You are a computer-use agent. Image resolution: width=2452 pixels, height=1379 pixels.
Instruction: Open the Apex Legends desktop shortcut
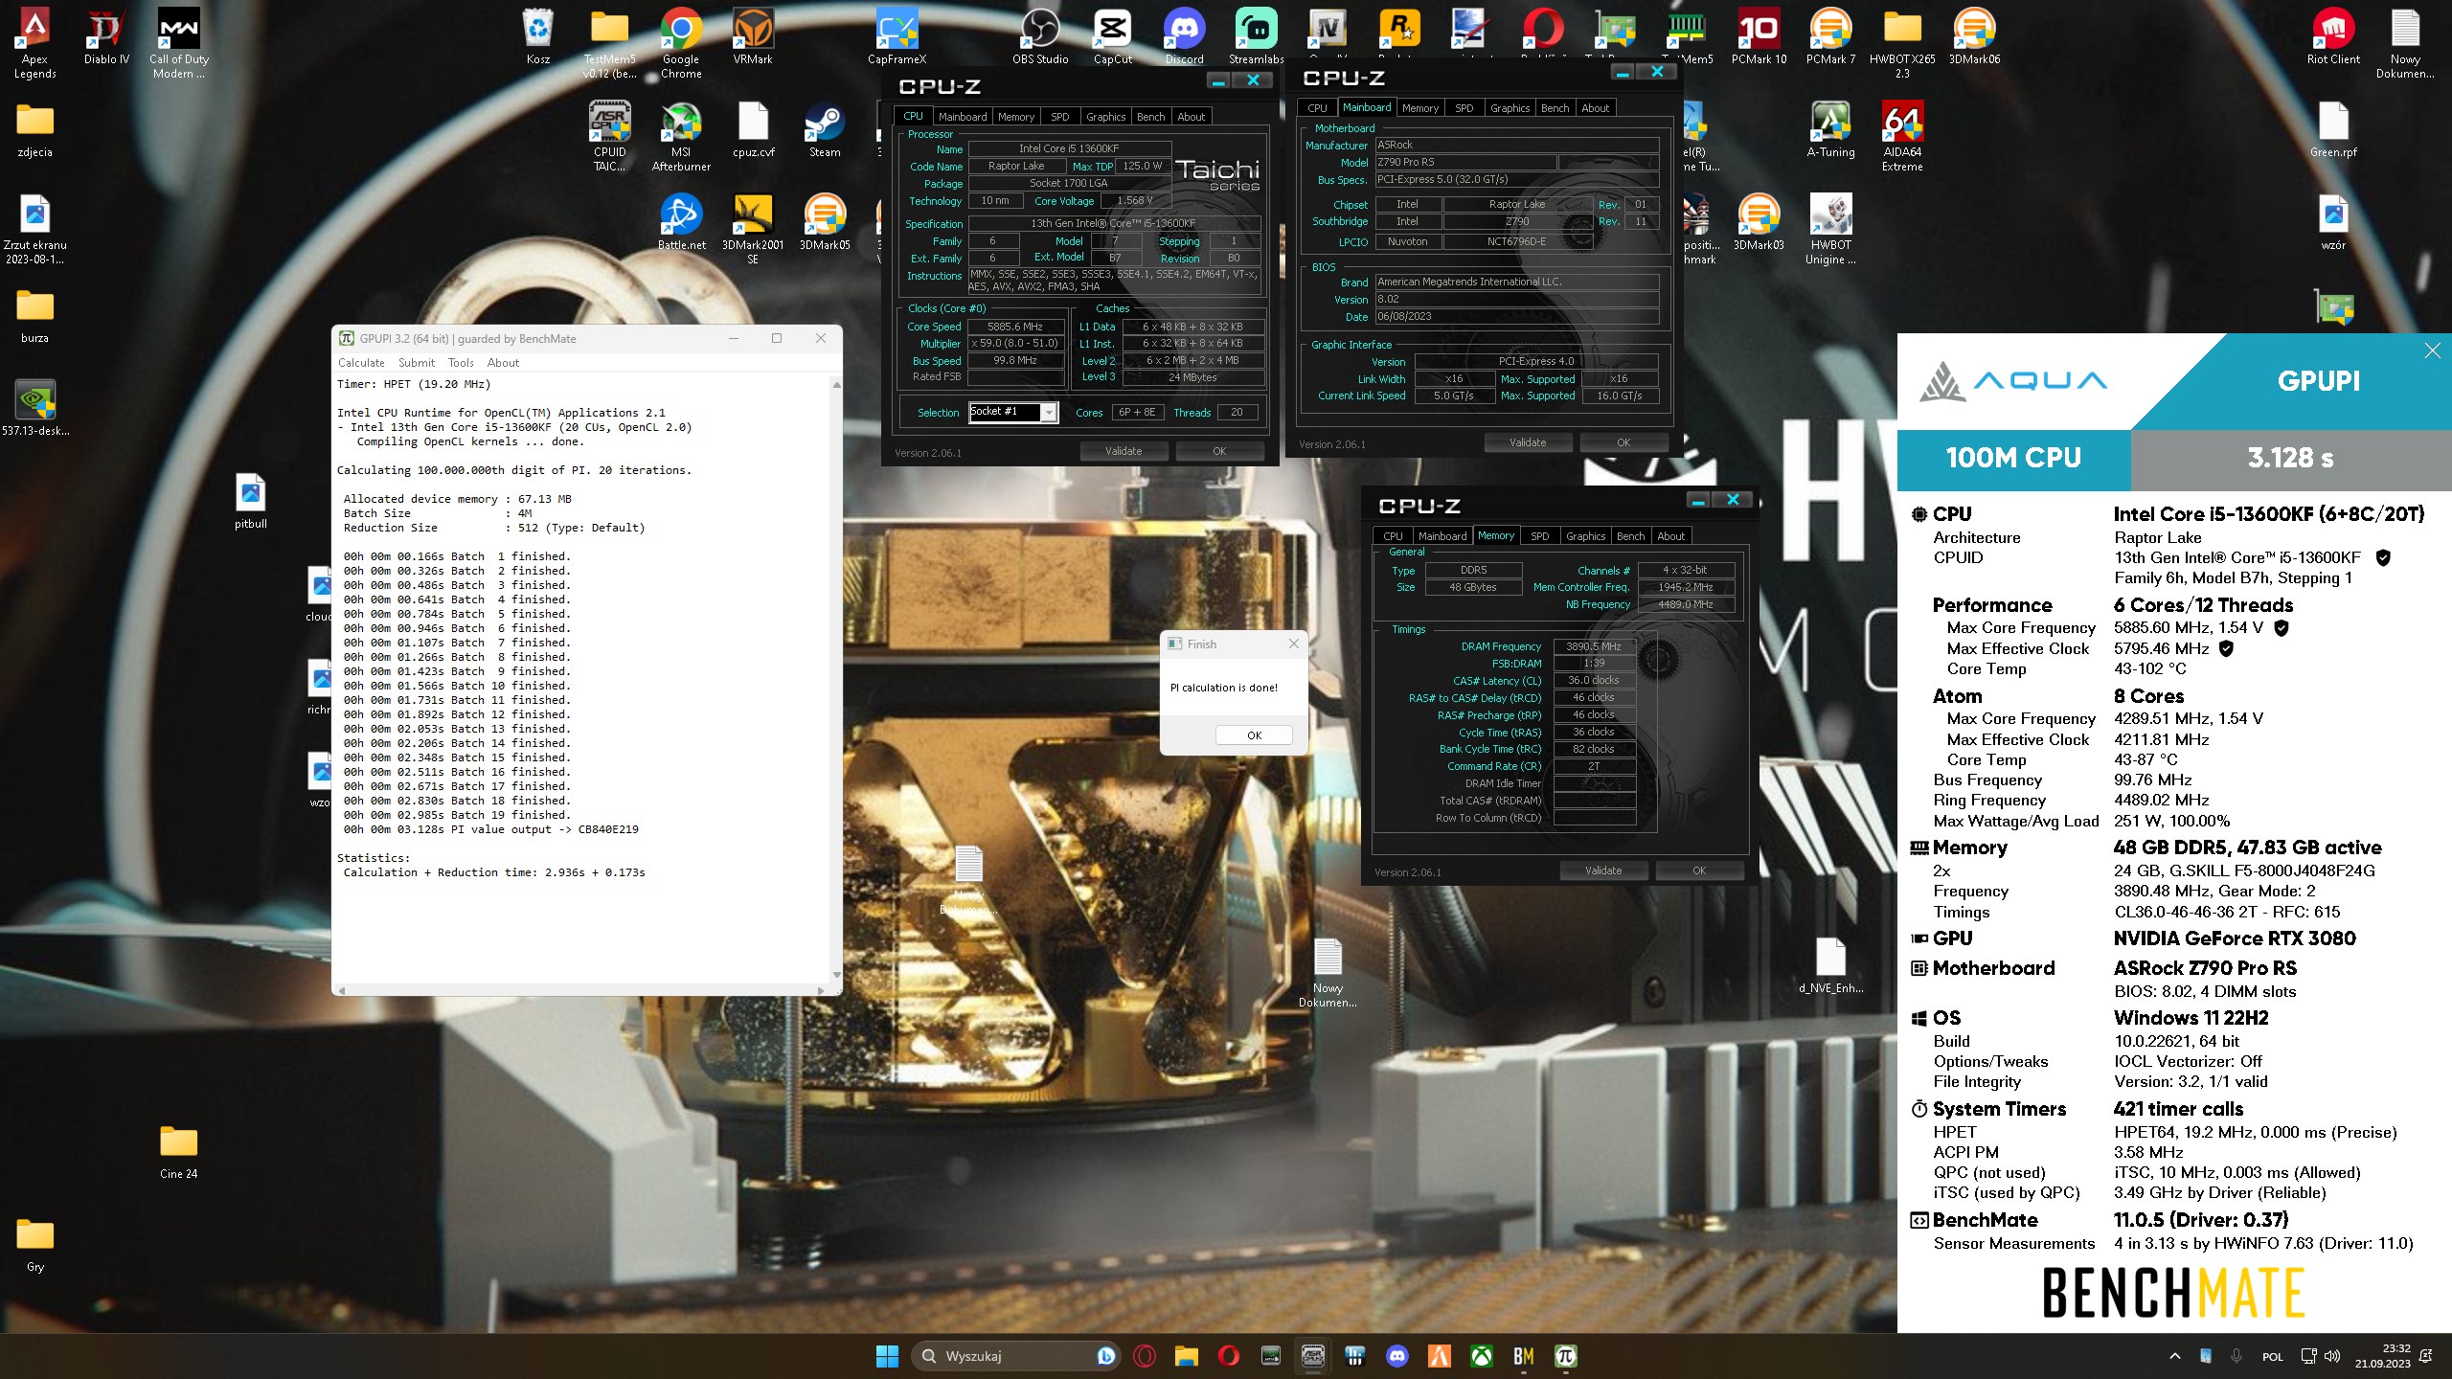click(34, 43)
